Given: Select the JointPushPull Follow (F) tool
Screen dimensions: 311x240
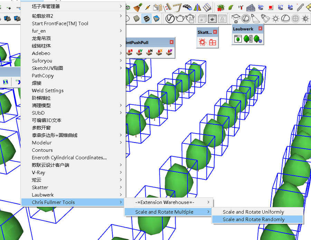Looking at the screenshot, I should 169,52.
